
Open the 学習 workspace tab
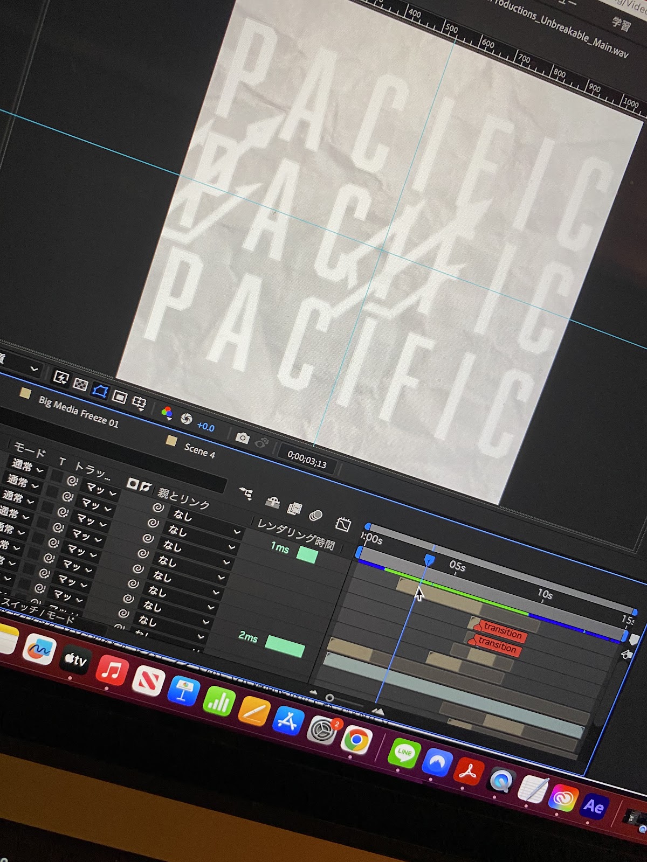click(x=621, y=24)
